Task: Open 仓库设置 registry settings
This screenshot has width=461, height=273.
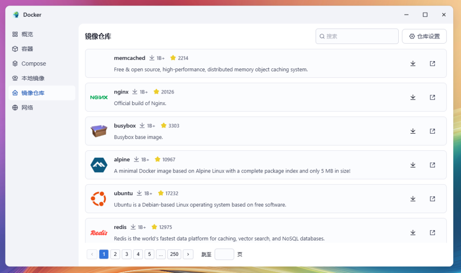Action: [x=424, y=36]
